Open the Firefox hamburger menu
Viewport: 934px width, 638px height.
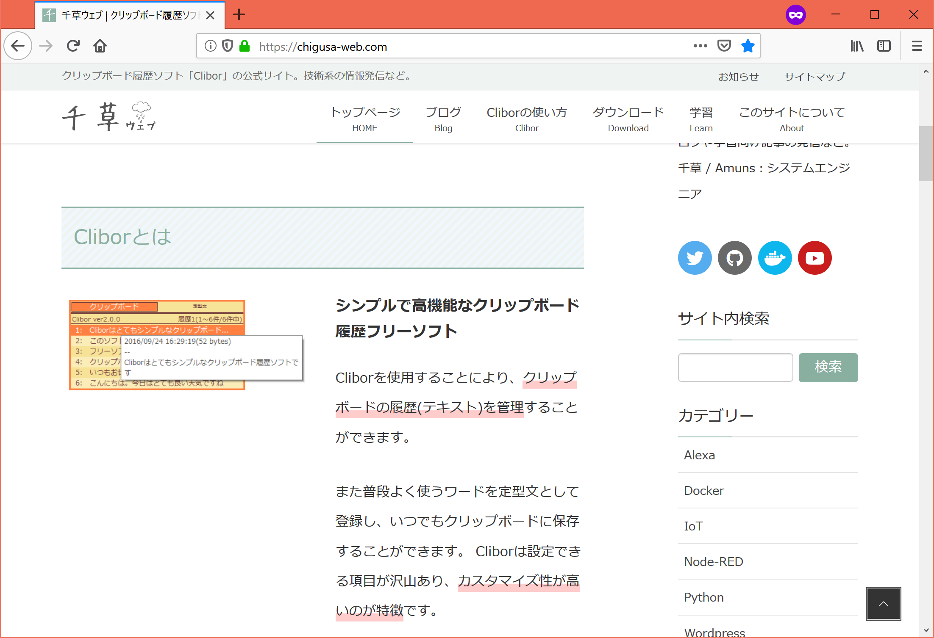(x=917, y=46)
